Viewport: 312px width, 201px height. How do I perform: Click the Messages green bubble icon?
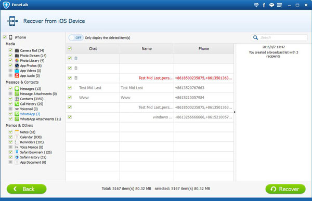coord(17,89)
